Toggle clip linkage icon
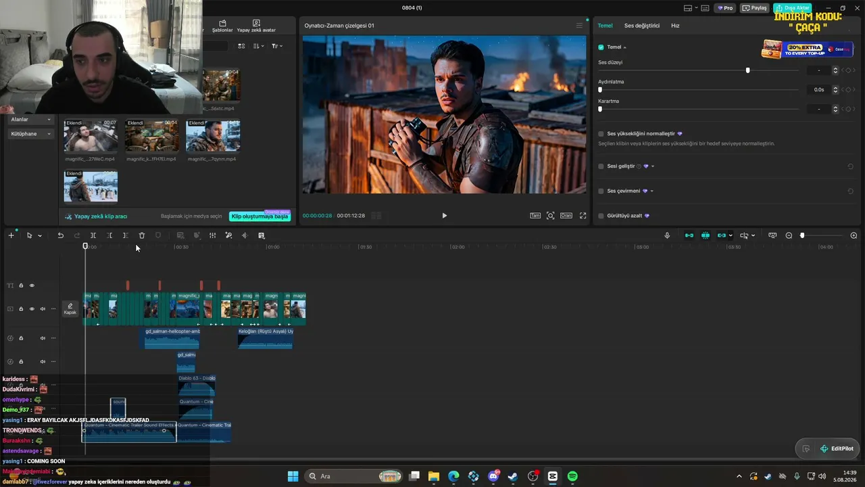 722,235
